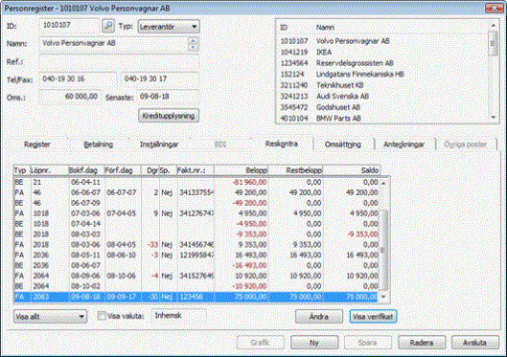Click the up arrow of the Namn spinner

(193, 41)
